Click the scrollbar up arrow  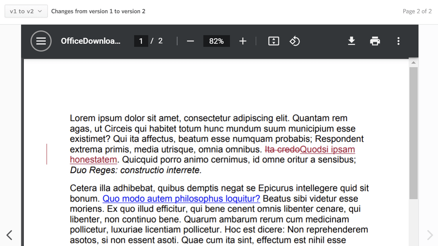[413, 62]
